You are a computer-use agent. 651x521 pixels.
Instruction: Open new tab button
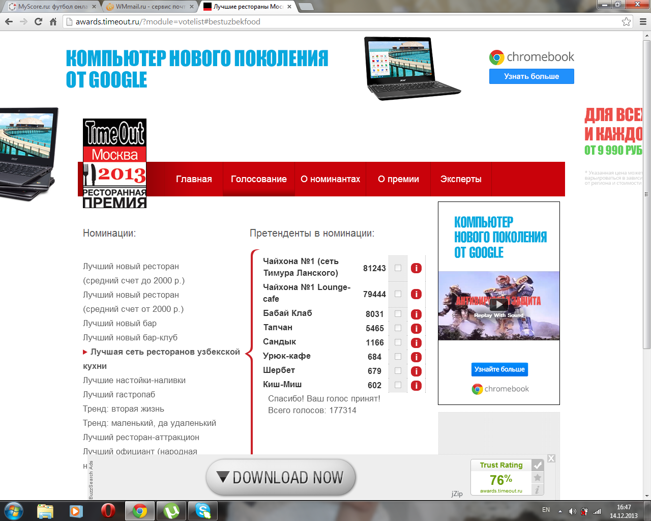[x=306, y=7]
